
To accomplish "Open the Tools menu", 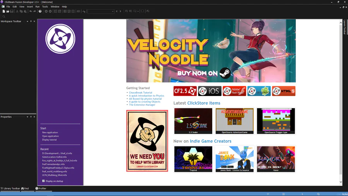I will coord(45,7).
